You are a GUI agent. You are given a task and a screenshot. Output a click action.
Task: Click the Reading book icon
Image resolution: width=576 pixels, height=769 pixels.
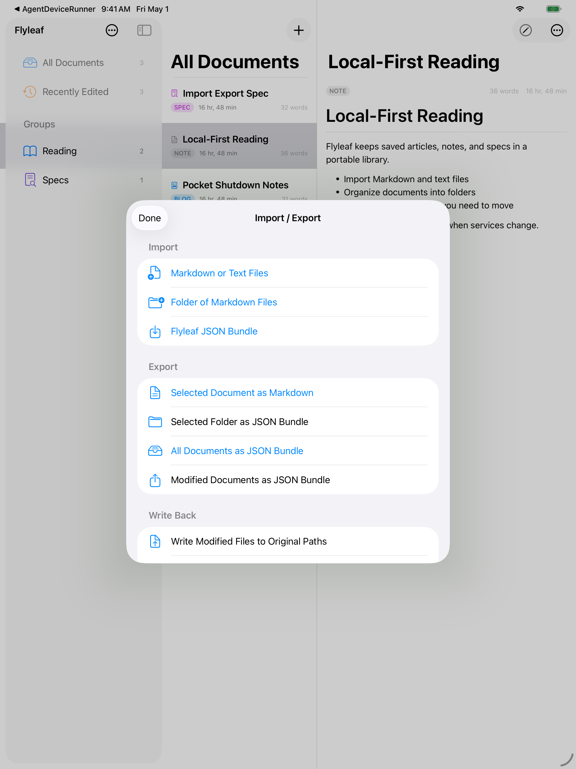30,151
